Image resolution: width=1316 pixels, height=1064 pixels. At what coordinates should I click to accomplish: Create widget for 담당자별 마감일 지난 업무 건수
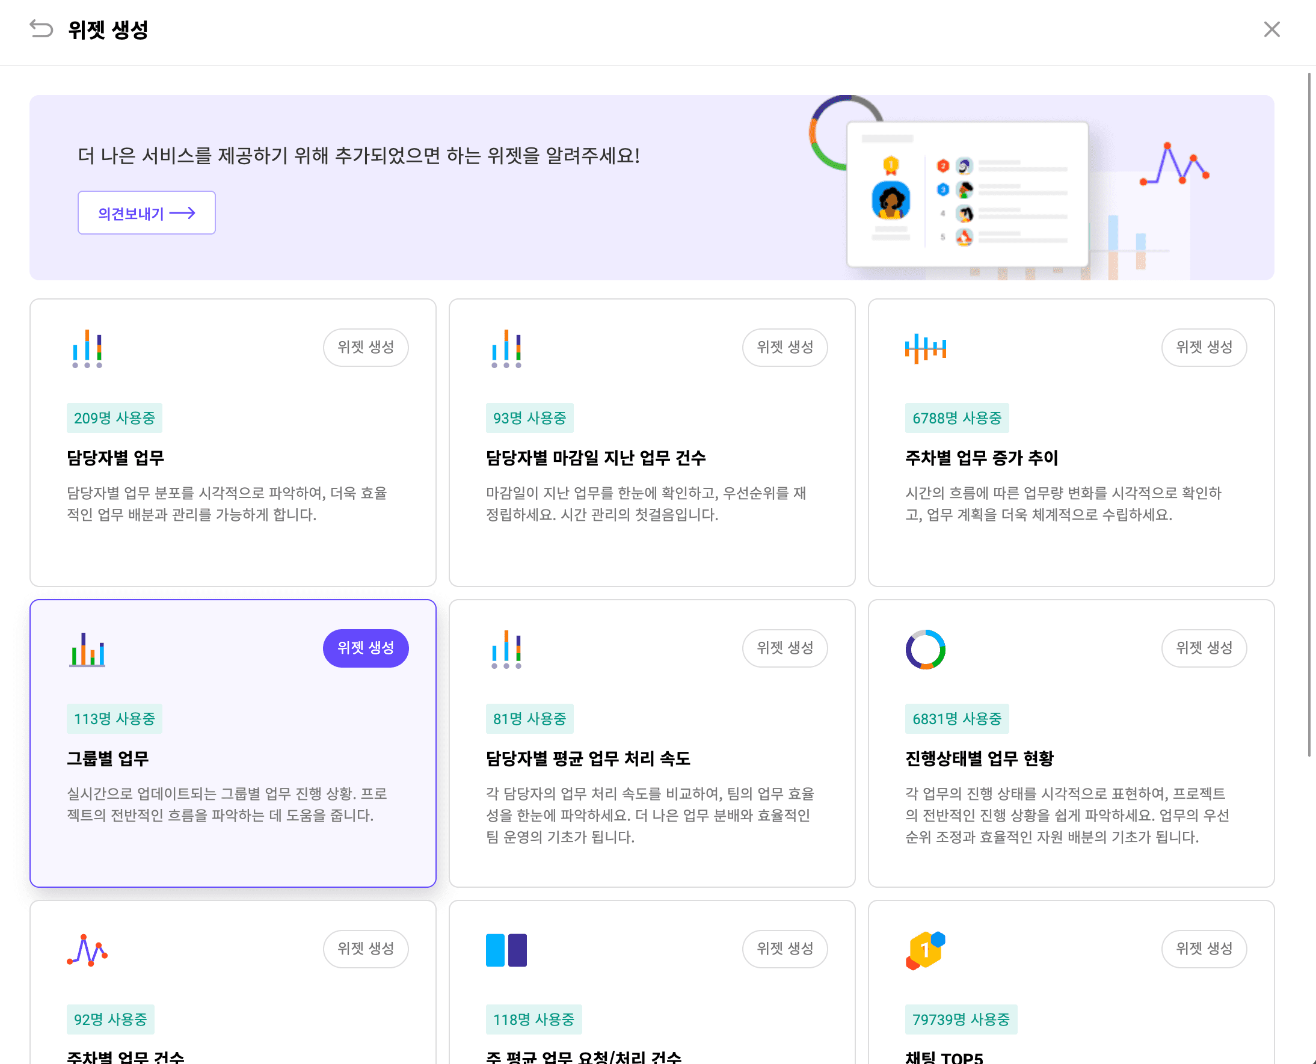(x=784, y=347)
